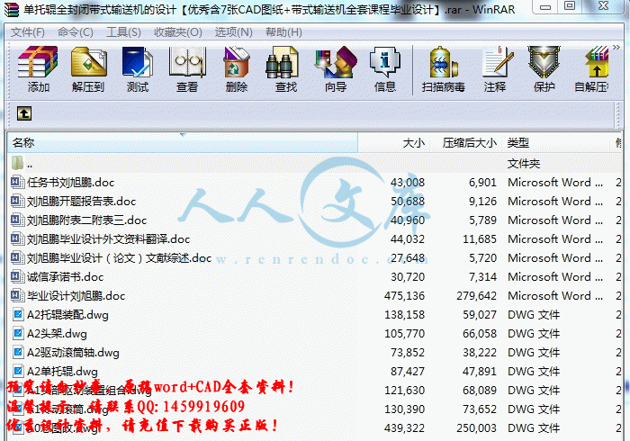Screen dimensions: 630x441
Task: Click Word icon of 任务书刘旭鹏.doc
Action: (x=17, y=182)
